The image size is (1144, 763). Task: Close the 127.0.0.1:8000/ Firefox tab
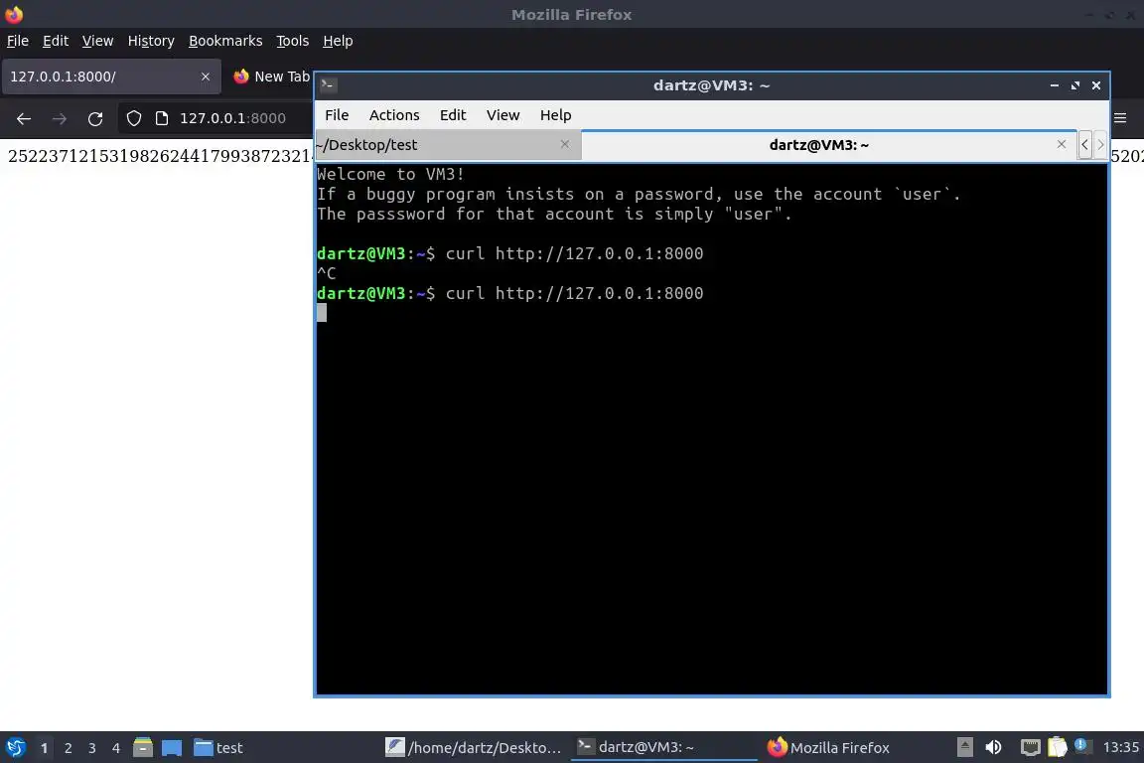(205, 76)
